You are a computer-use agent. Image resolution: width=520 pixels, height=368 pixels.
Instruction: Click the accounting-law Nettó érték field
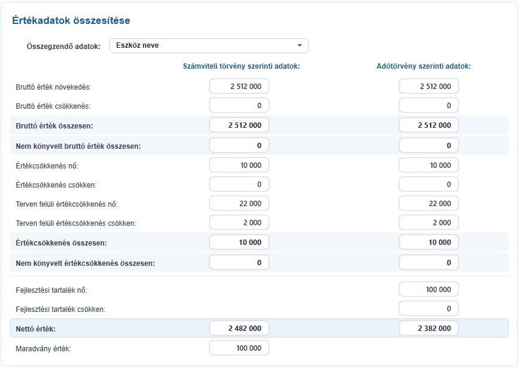[239, 328]
